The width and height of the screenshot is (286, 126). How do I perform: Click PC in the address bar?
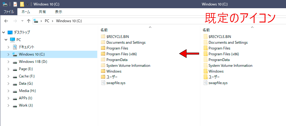(47, 21)
